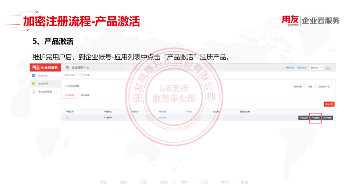Click the enterprise name ending in 加密
347x194 pixels.
point(72,86)
